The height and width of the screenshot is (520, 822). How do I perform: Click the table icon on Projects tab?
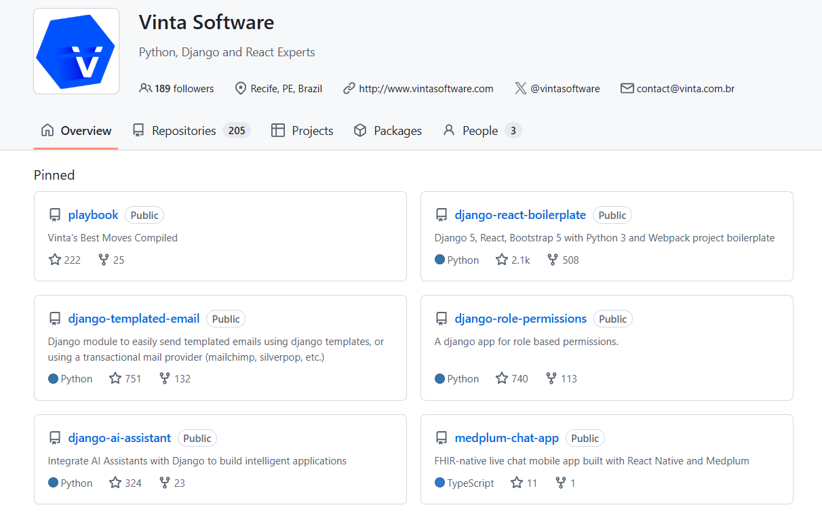pyautogui.click(x=277, y=130)
